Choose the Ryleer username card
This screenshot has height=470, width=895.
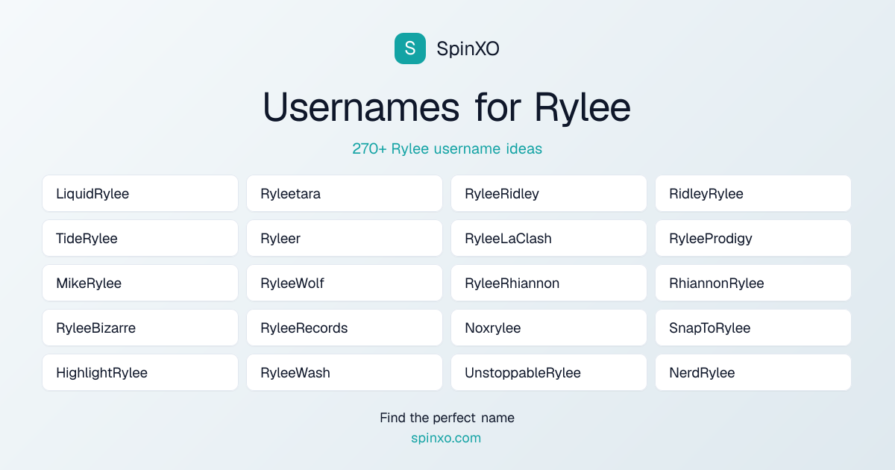point(345,238)
